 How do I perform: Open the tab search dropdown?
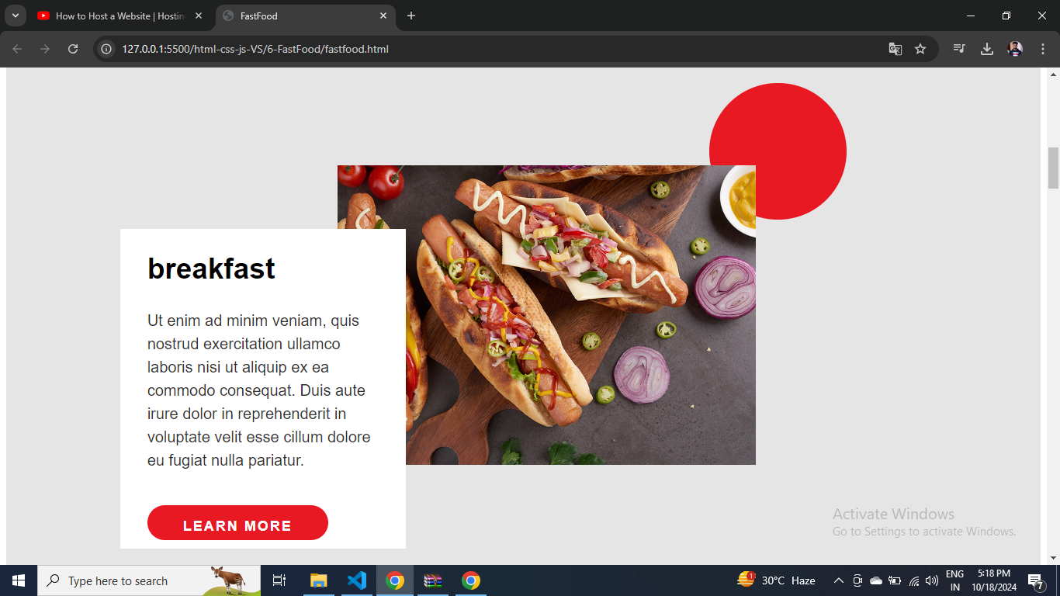coord(15,16)
